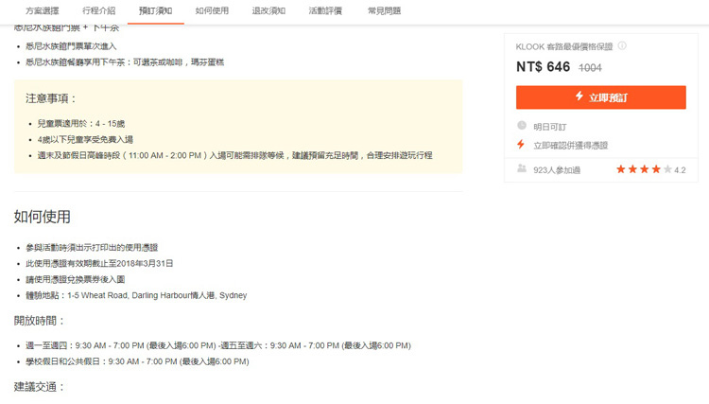709x404 pixels.
Task: Click the line 4歲以下兒童享受免費入場
Action: [x=85, y=139]
